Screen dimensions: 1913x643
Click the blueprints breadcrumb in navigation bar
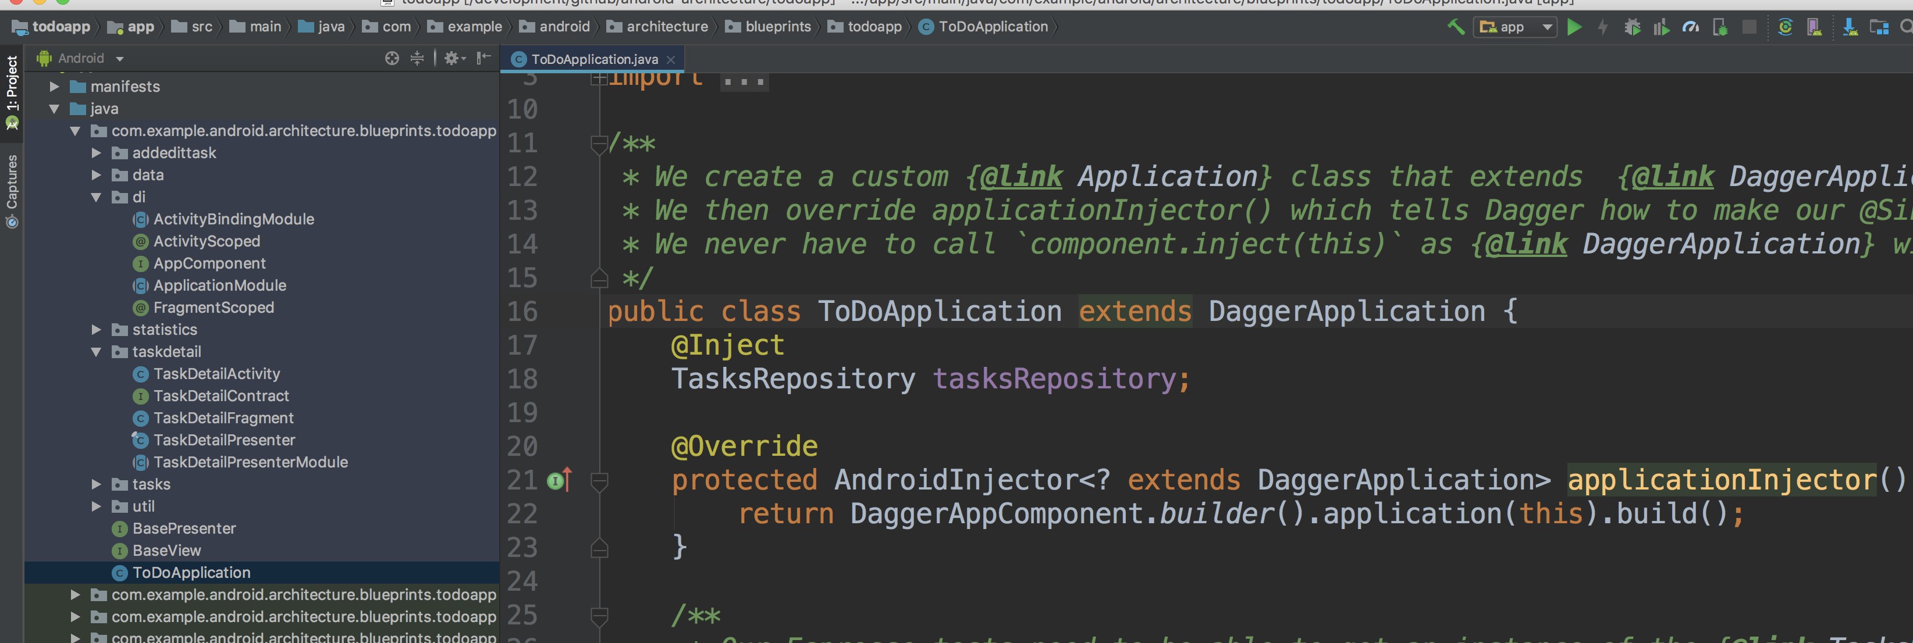click(x=777, y=27)
